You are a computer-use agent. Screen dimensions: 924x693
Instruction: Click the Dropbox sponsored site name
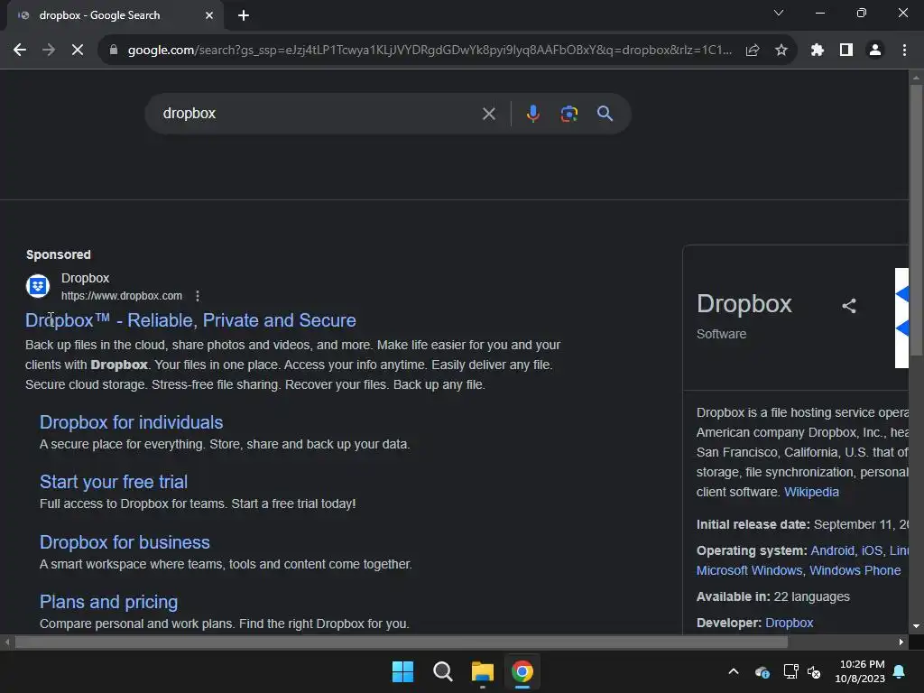pyautogui.click(x=86, y=278)
